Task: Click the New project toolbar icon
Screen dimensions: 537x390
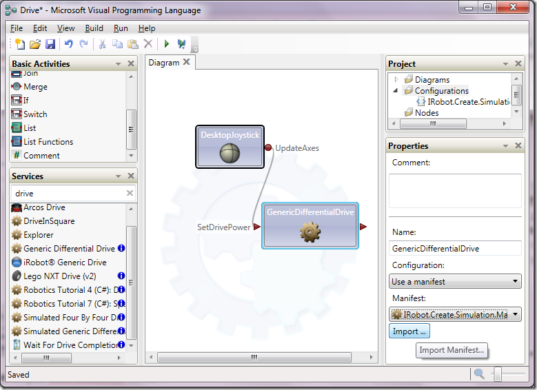Action: pos(20,44)
